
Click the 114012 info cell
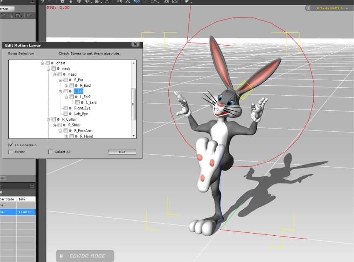tap(25, 212)
